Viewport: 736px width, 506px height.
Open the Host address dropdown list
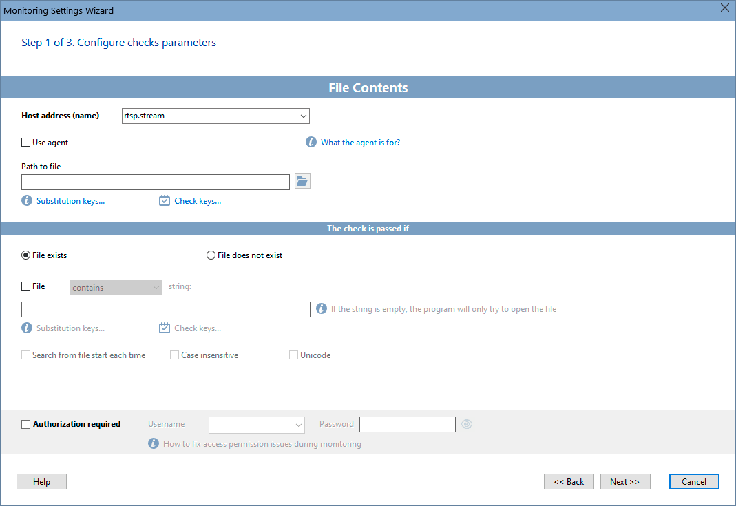[x=303, y=116]
